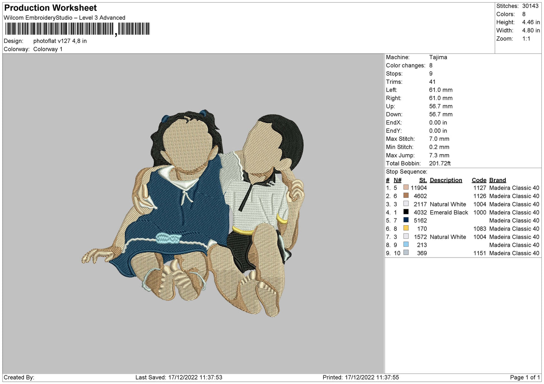Click code 1127 in stop row 1

click(480, 188)
